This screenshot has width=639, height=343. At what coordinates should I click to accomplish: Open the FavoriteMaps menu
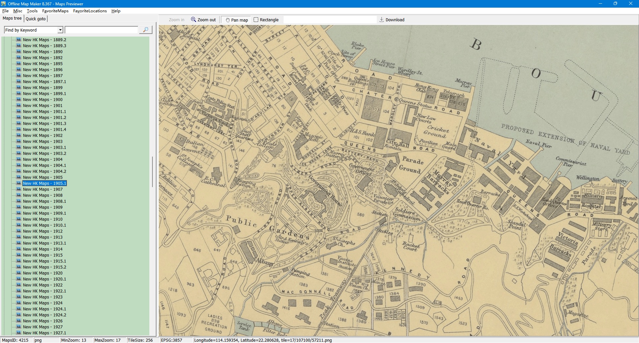(x=55, y=11)
